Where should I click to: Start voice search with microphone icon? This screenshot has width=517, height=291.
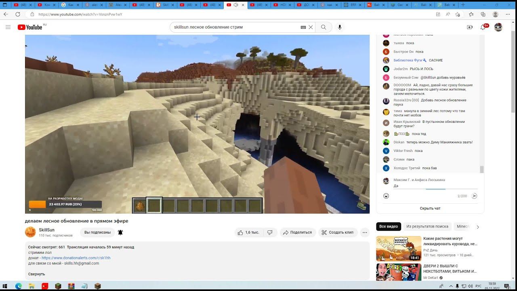(x=340, y=27)
